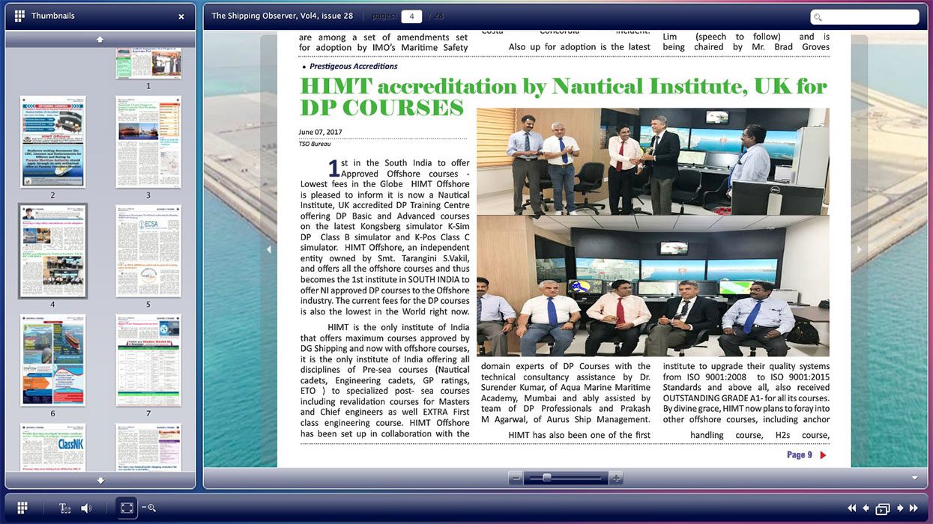The image size is (933, 524).
Task: Jump to first page double-arrow
Action: (x=852, y=508)
